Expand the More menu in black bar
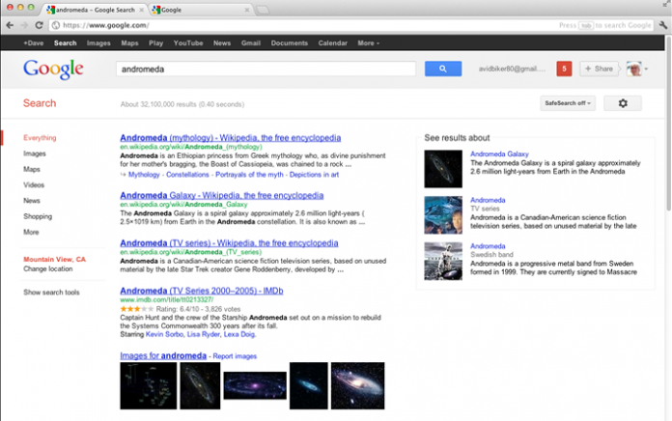This screenshot has height=421, width=672. 368,43
